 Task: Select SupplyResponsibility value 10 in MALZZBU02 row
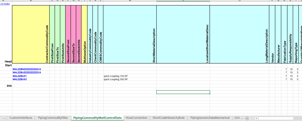290,79
